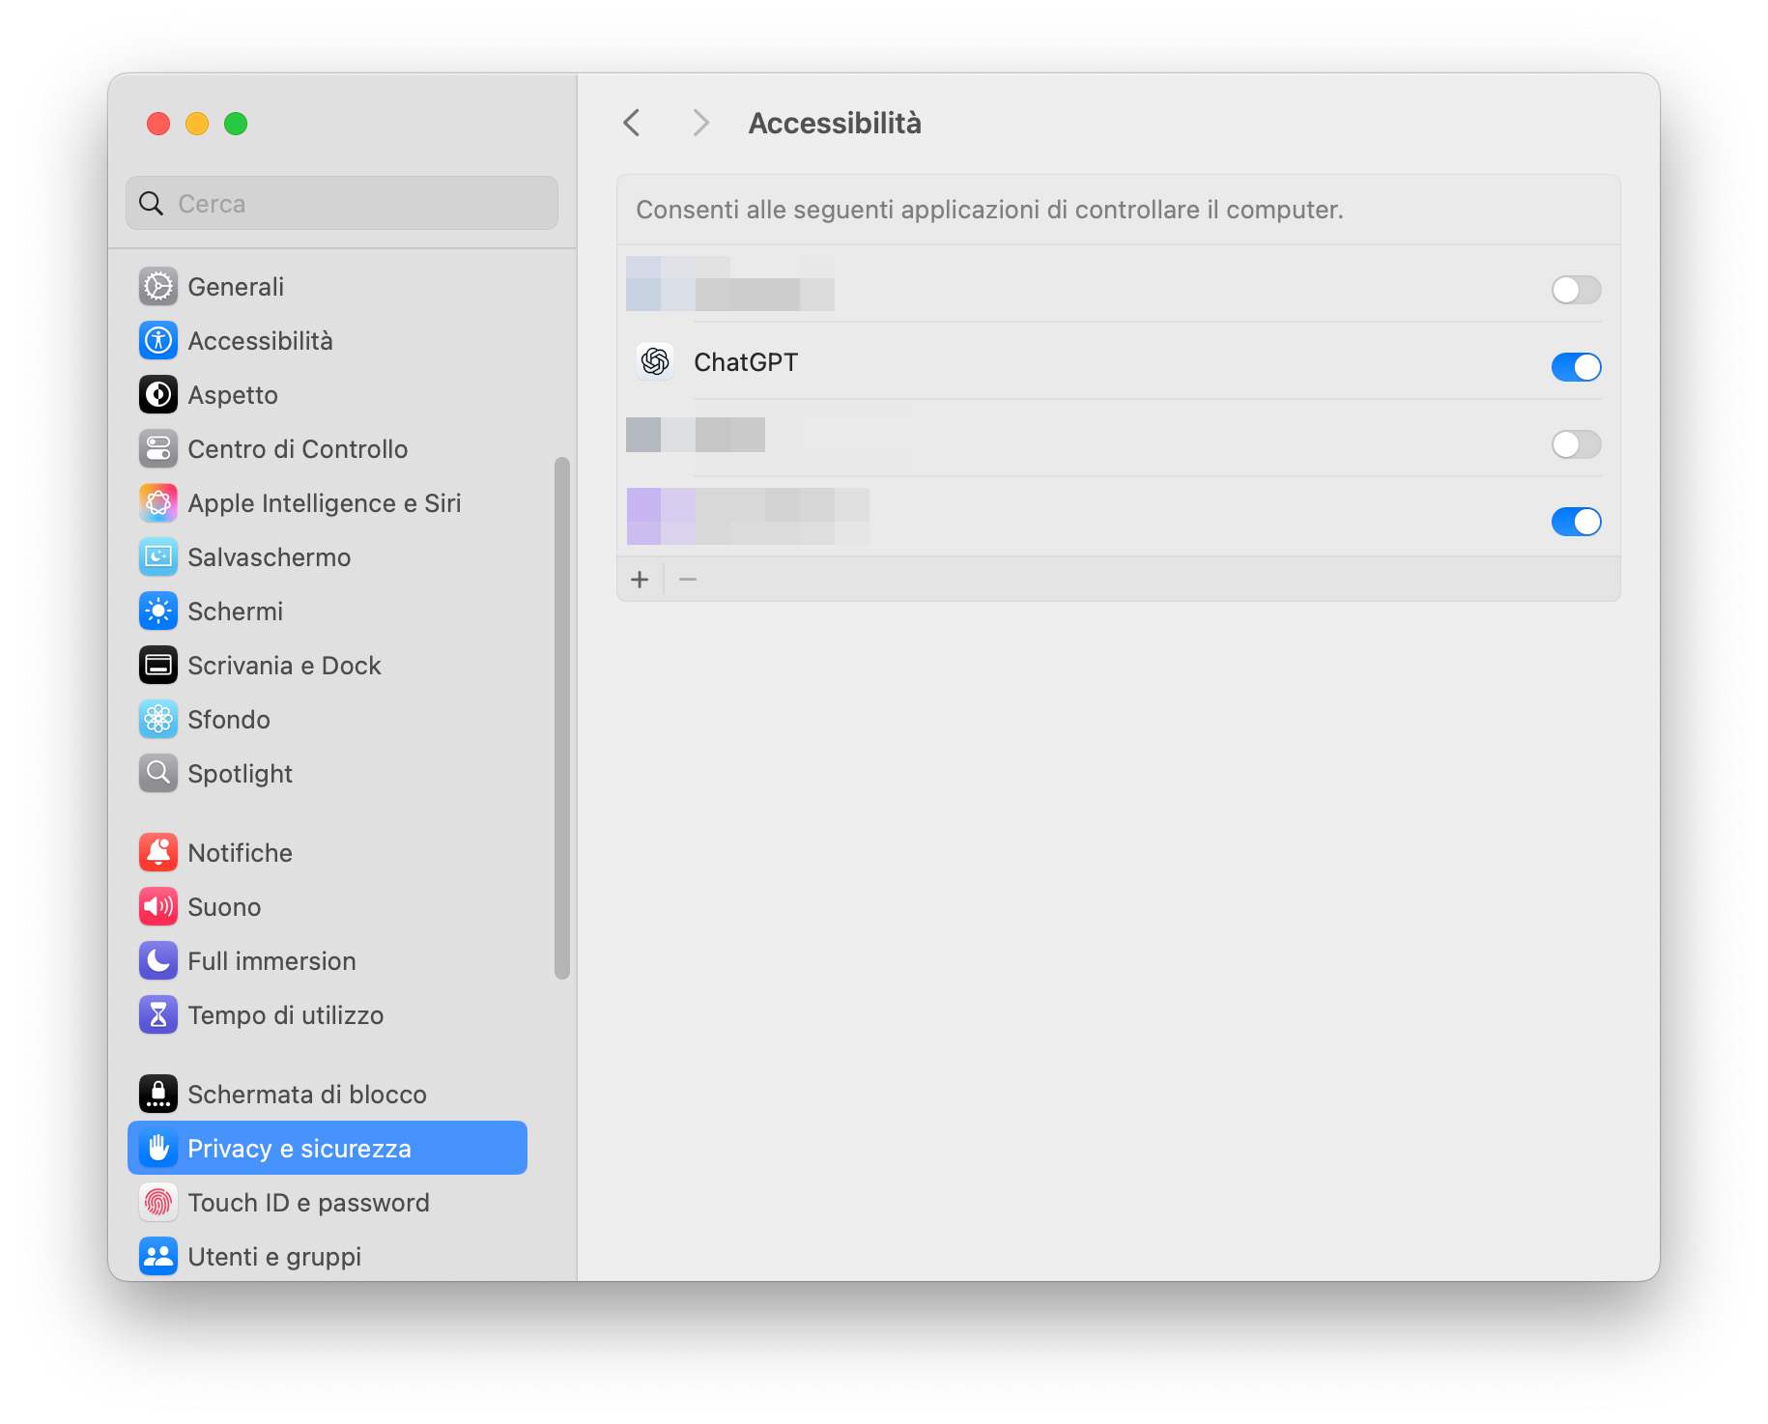Click the minus remove button
Screen dimensions: 1768x1424
pos(688,580)
